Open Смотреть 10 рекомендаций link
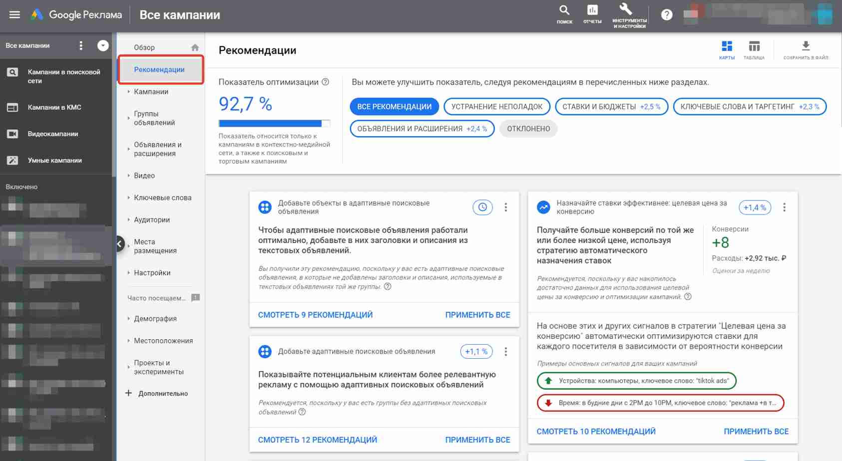This screenshot has height=461, width=842. click(596, 431)
